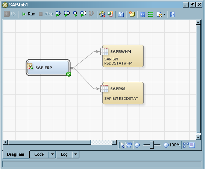Screen dimensions: 205x170
Task: Close the SAPJob1 window
Action: pyautogui.click(x=199, y=5)
